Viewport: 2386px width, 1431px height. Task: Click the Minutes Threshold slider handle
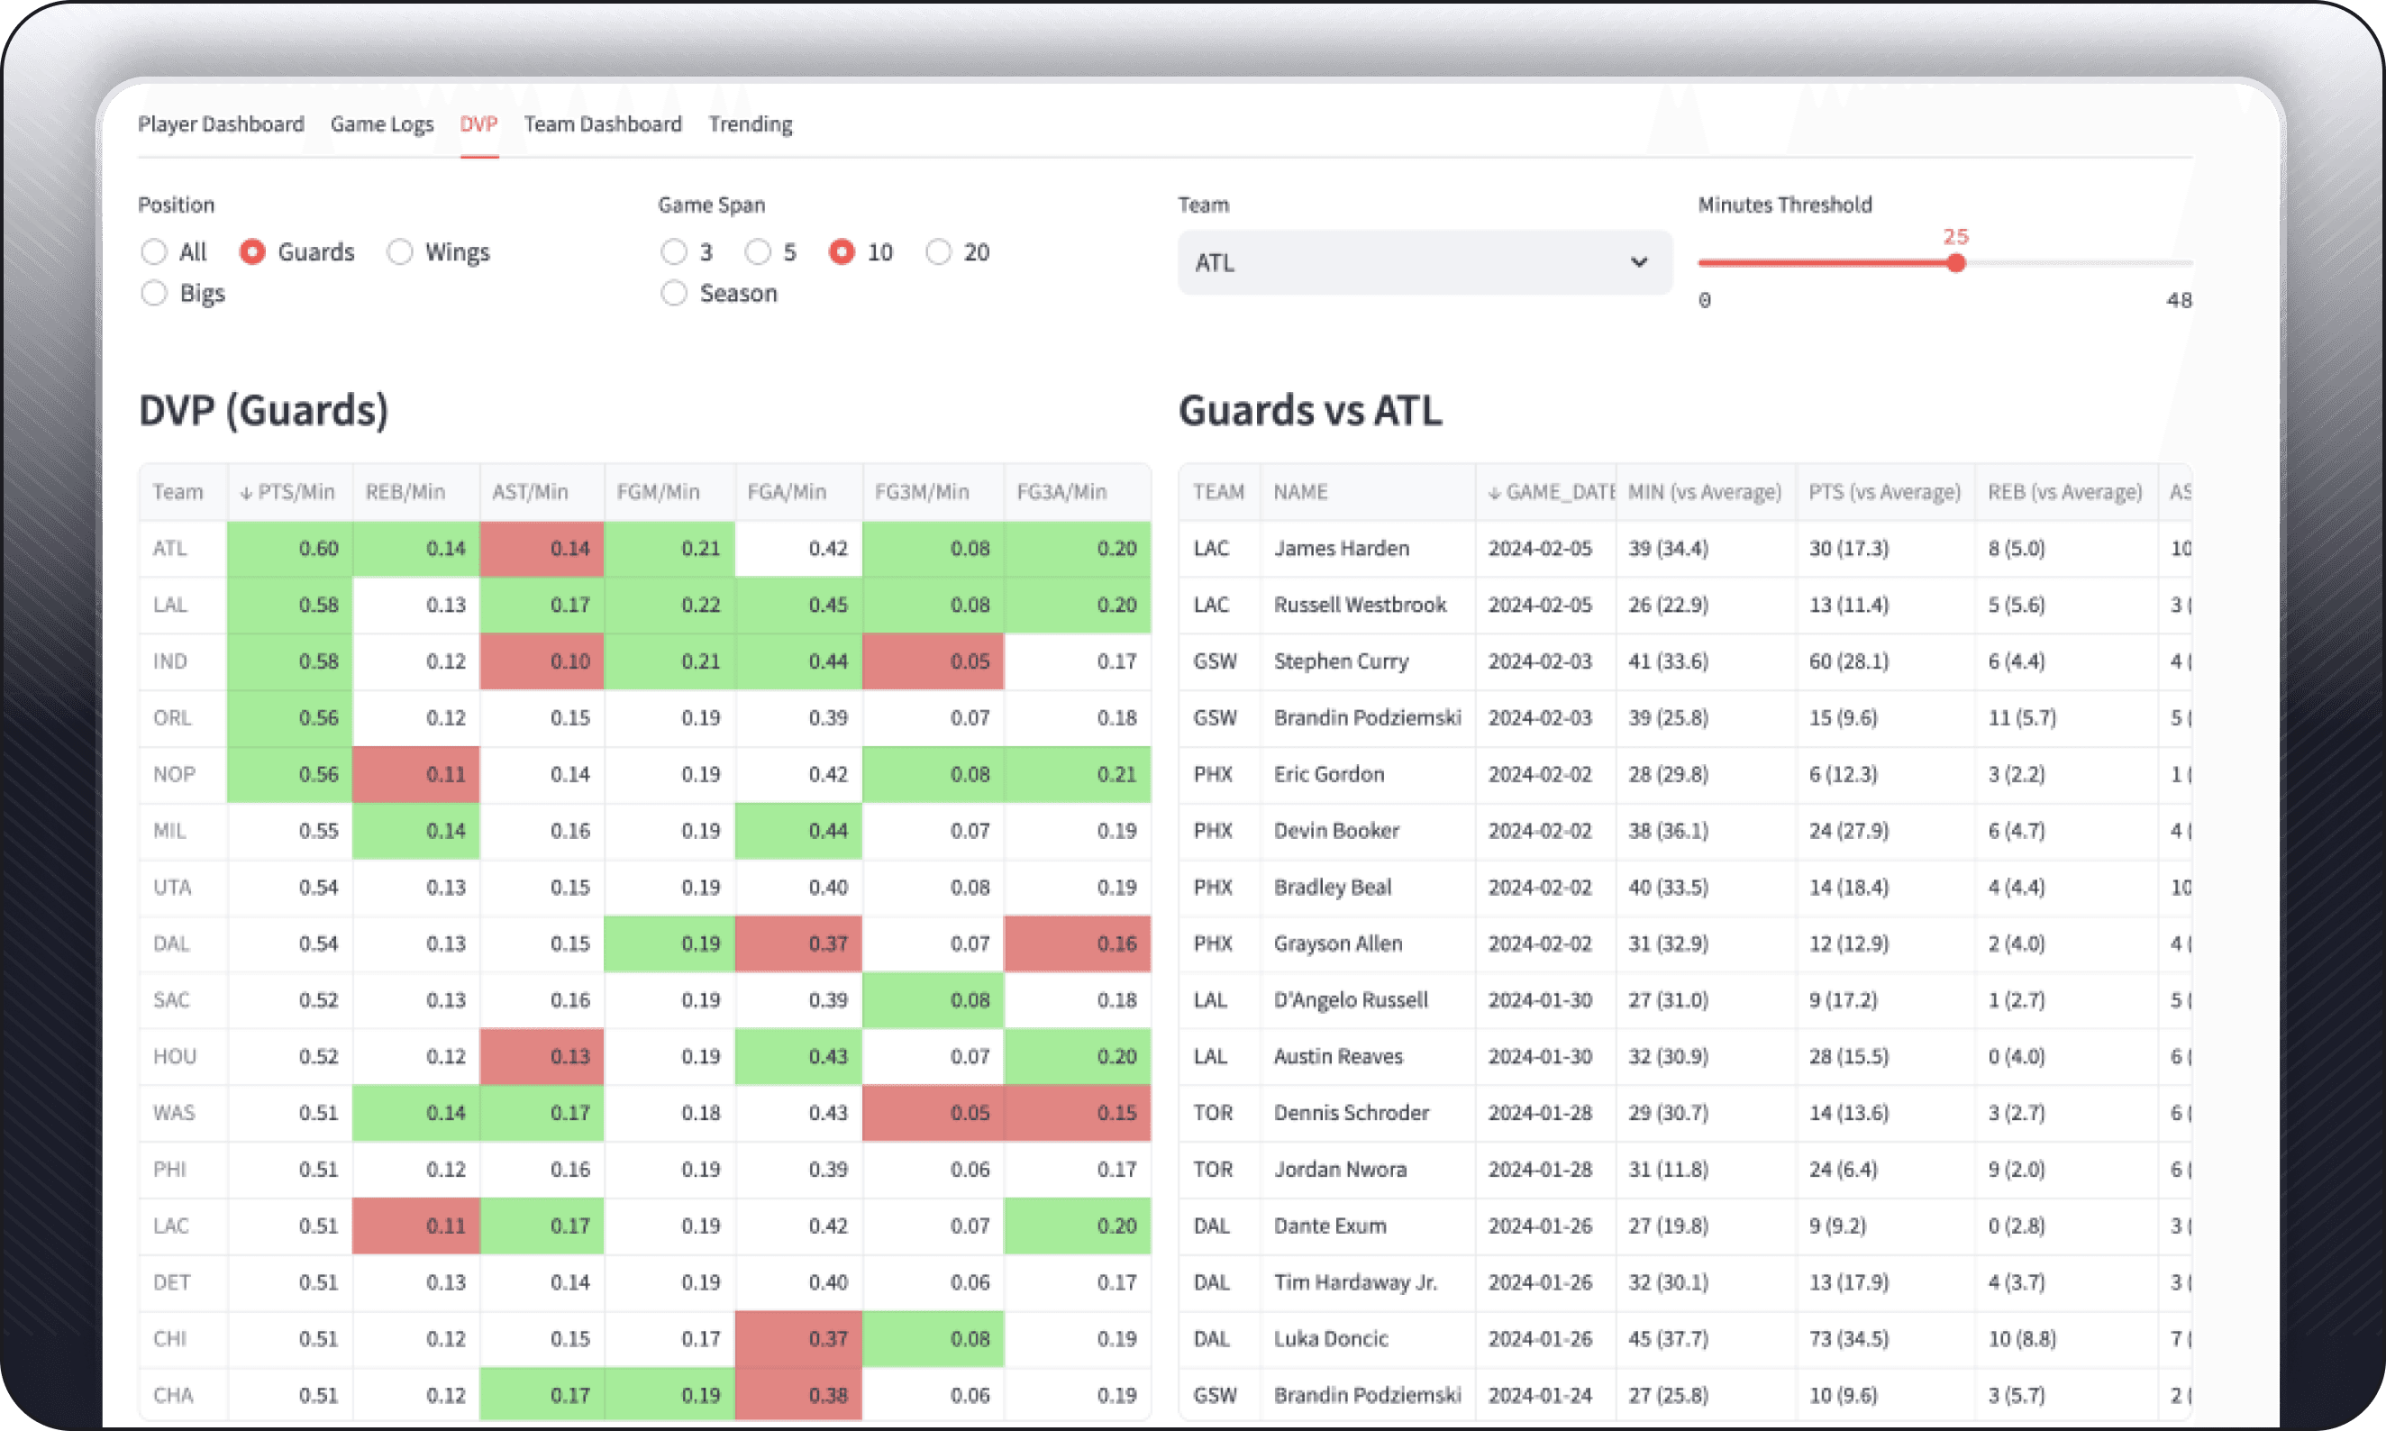1955,263
